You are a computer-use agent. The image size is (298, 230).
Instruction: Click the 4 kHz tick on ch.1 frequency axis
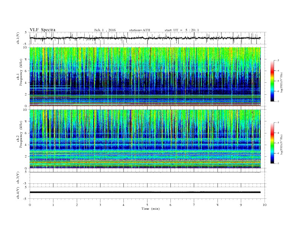pyautogui.click(x=26, y=83)
